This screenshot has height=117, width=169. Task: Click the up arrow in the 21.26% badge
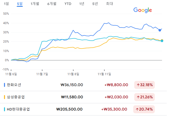point(138,97)
